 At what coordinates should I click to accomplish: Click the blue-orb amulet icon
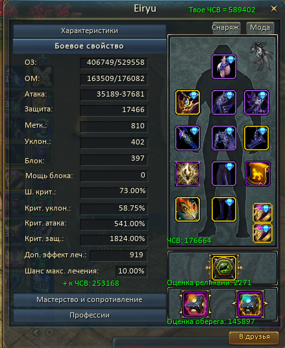[250, 304]
